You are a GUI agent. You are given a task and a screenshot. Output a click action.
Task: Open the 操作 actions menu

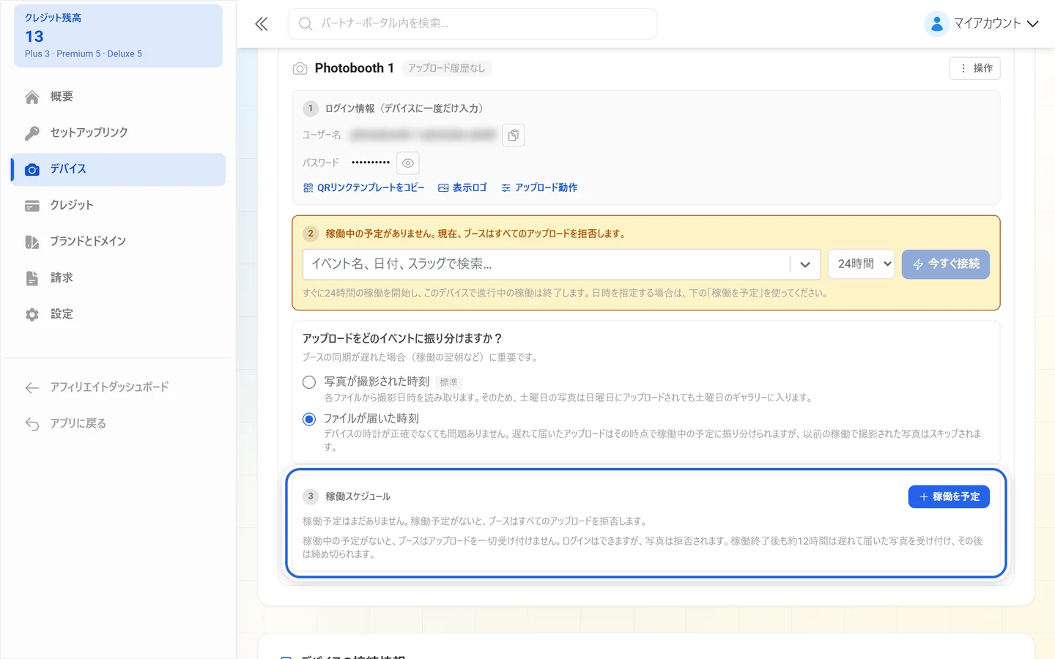click(975, 68)
